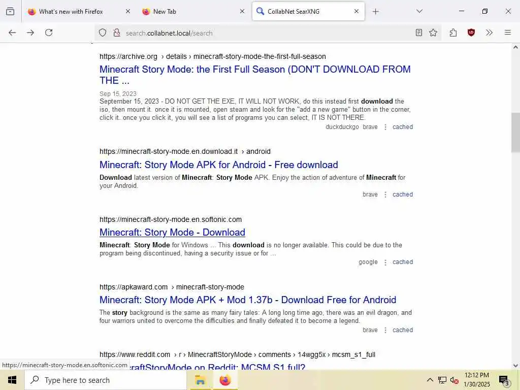Click the Sep 15, 2023 date text
This screenshot has width=520, height=390.
pyautogui.click(x=118, y=94)
